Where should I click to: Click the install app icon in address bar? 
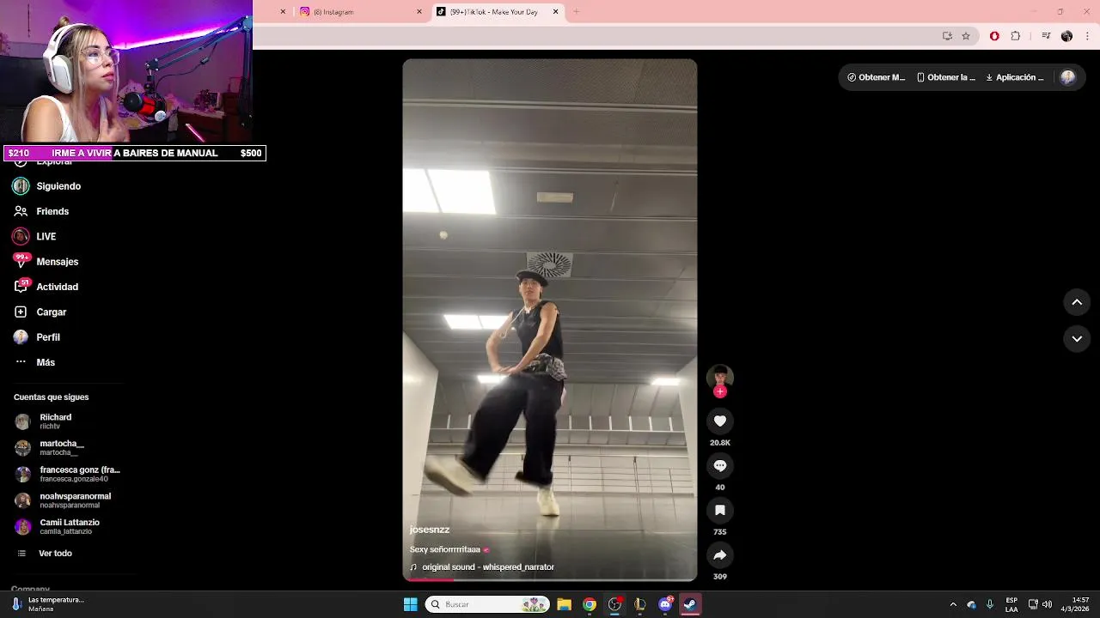(x=947, y=36)
